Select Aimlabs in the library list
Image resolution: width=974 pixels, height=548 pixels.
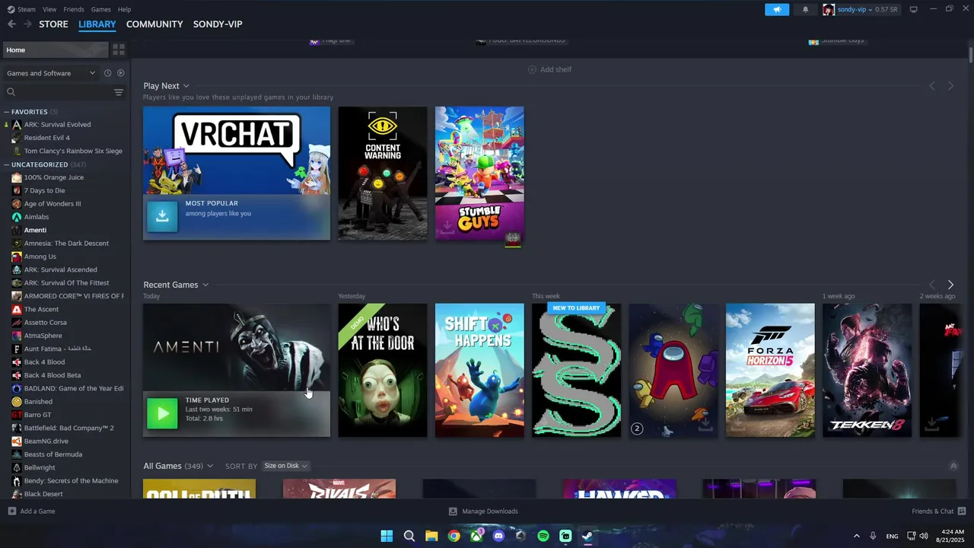tap(36, 217)
